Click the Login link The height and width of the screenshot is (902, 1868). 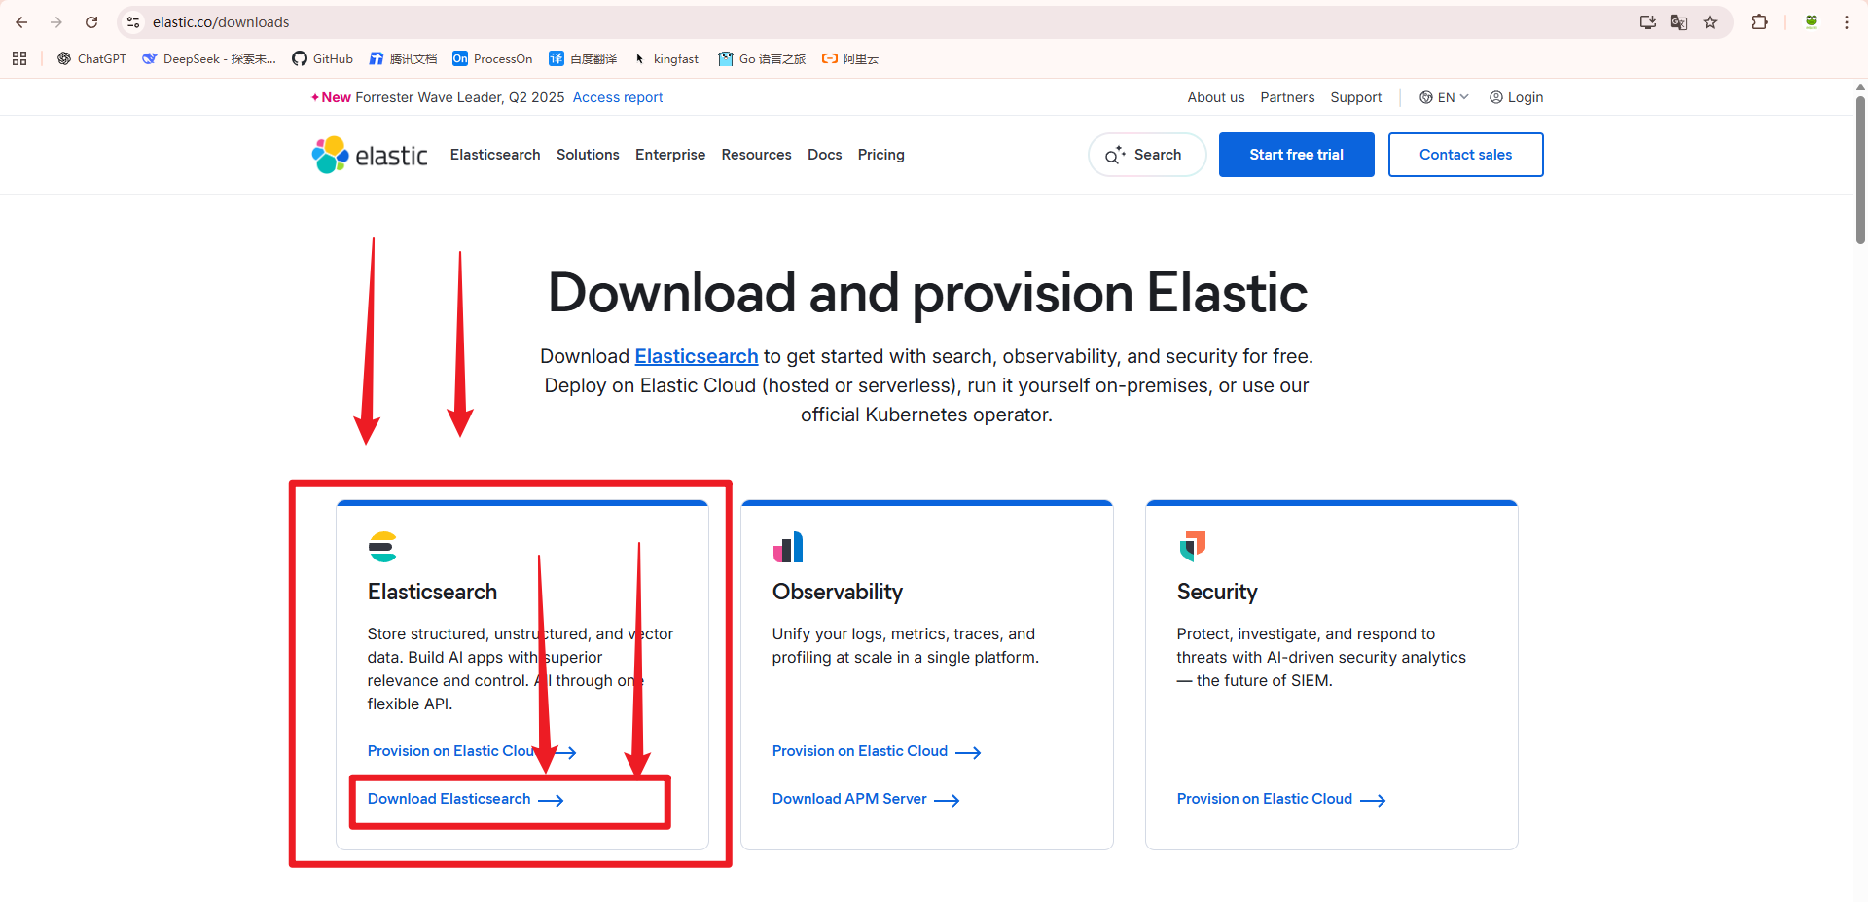coord(1517,97)
